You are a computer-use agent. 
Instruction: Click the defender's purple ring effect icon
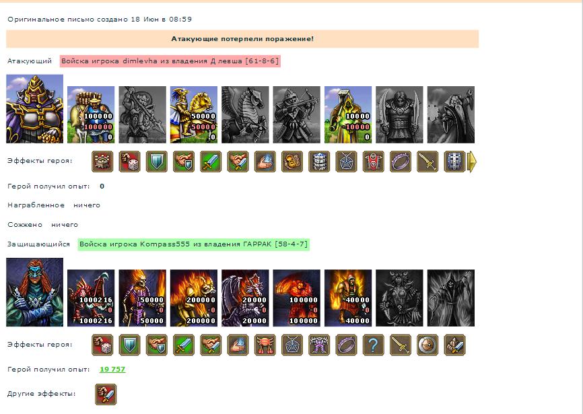click(346, 345)
